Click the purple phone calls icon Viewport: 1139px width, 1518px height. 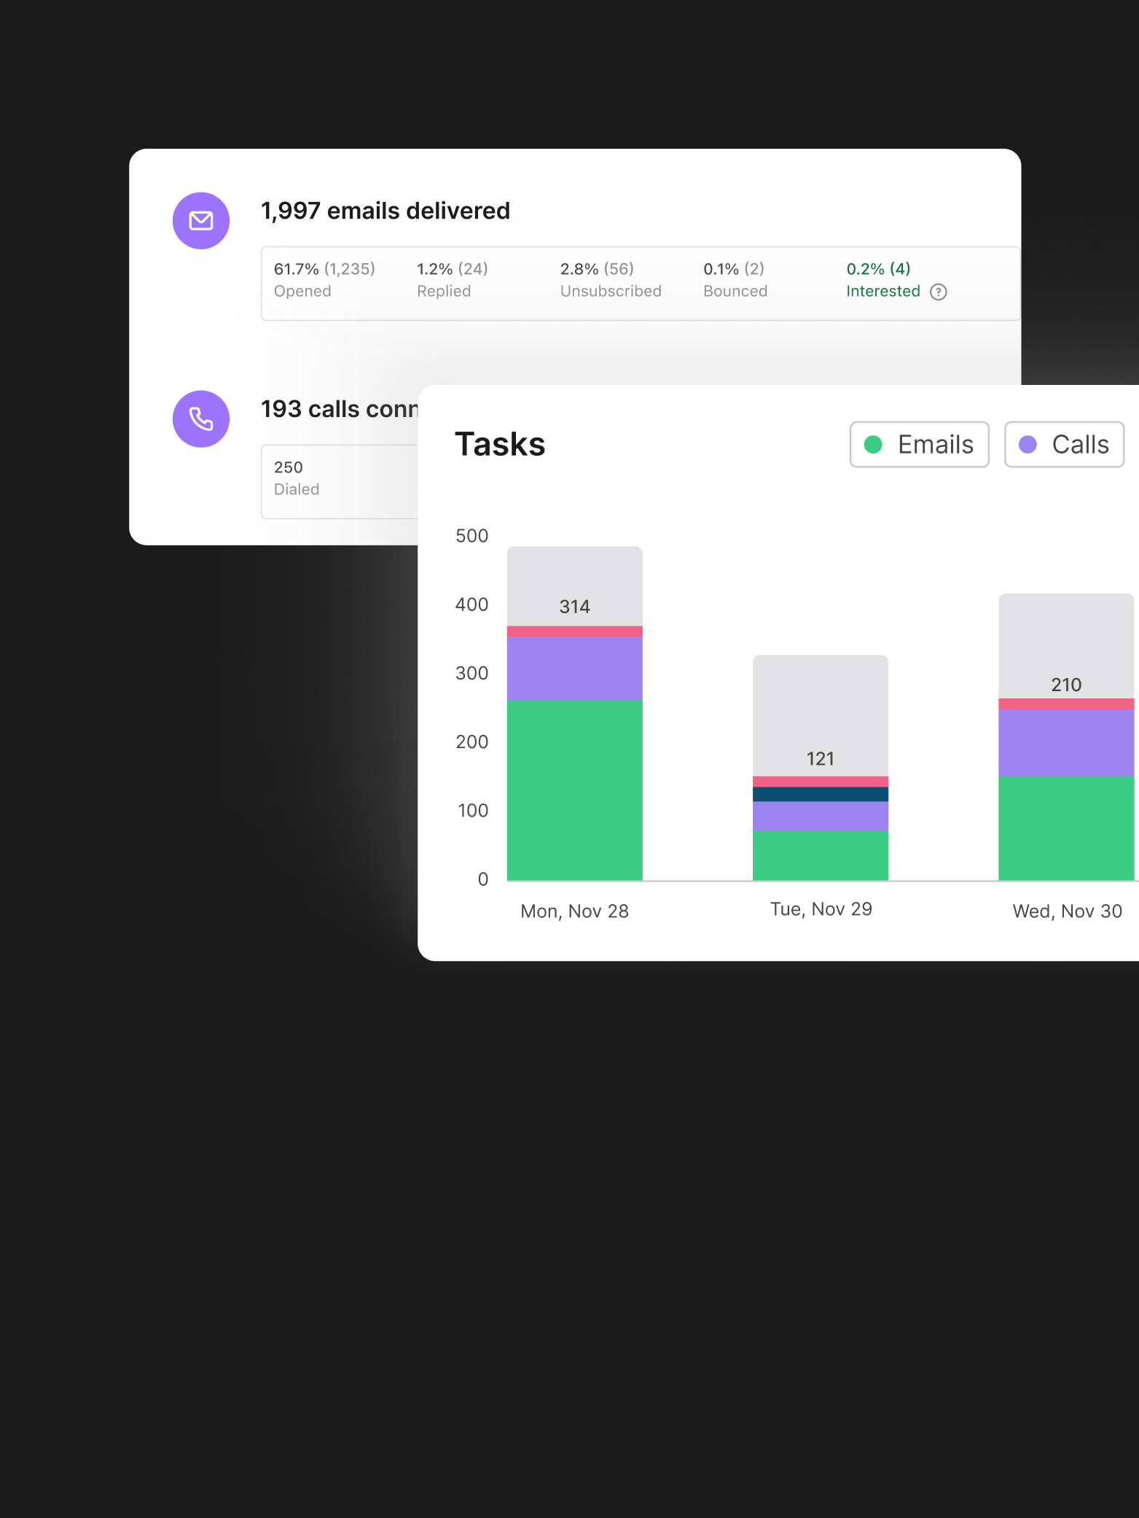(201, 419)
